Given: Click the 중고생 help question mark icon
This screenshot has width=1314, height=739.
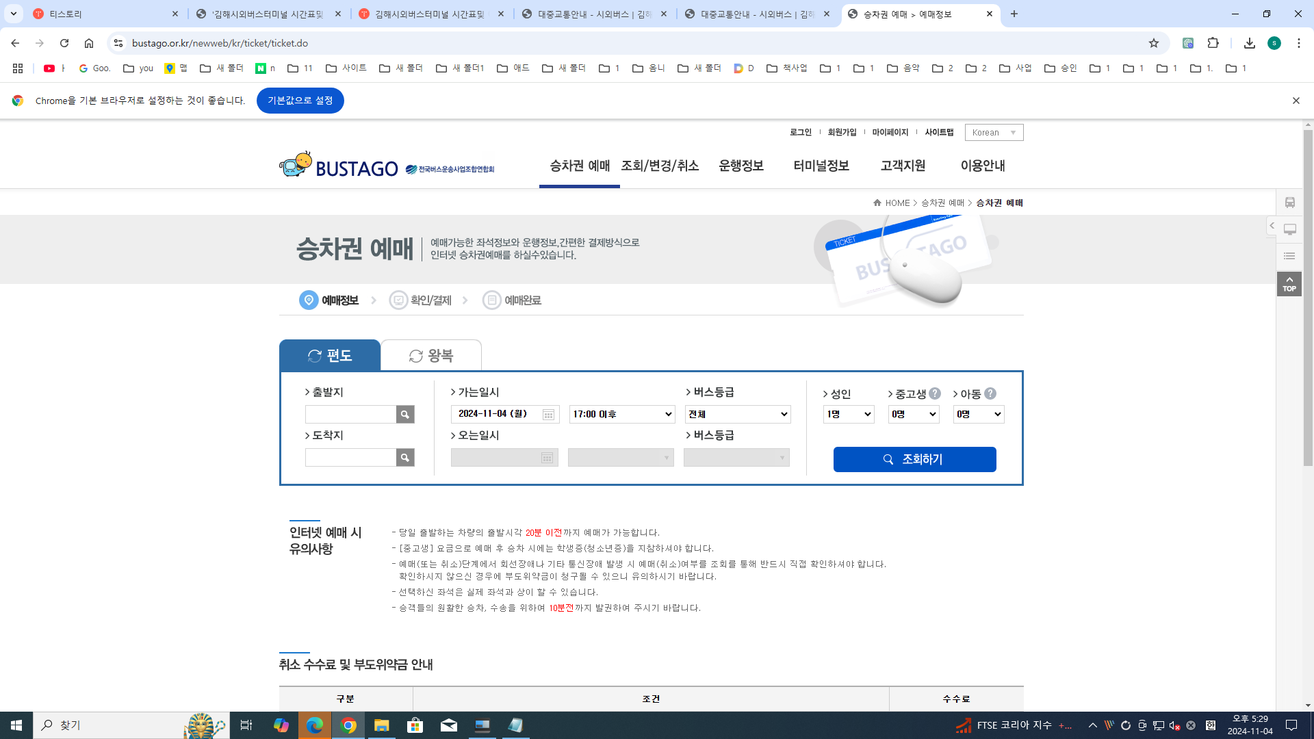Looking at the screenshot, I should click(935, 393).
